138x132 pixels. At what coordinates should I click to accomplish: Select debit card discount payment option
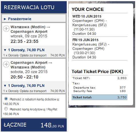[x=6, y=99]
